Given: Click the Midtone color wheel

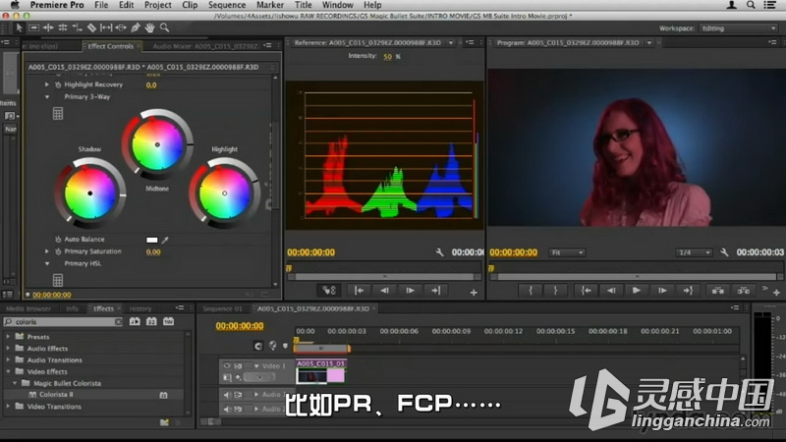Looking at the screenshot, I should (157, 144).
